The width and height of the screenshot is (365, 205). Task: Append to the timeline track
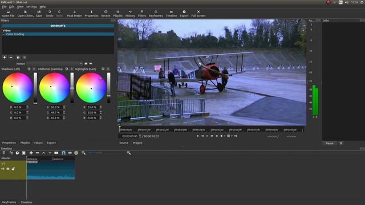pyautogui.click(x=31, y=153)
